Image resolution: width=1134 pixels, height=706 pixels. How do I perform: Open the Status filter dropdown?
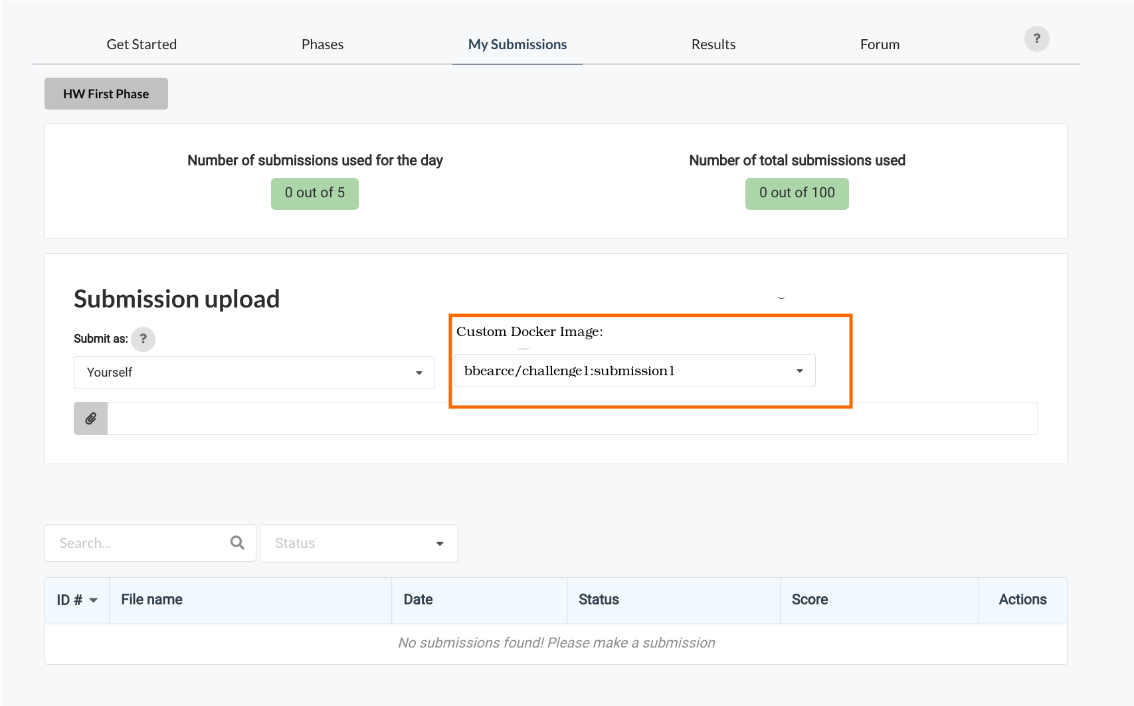click(x=359, y=543)
